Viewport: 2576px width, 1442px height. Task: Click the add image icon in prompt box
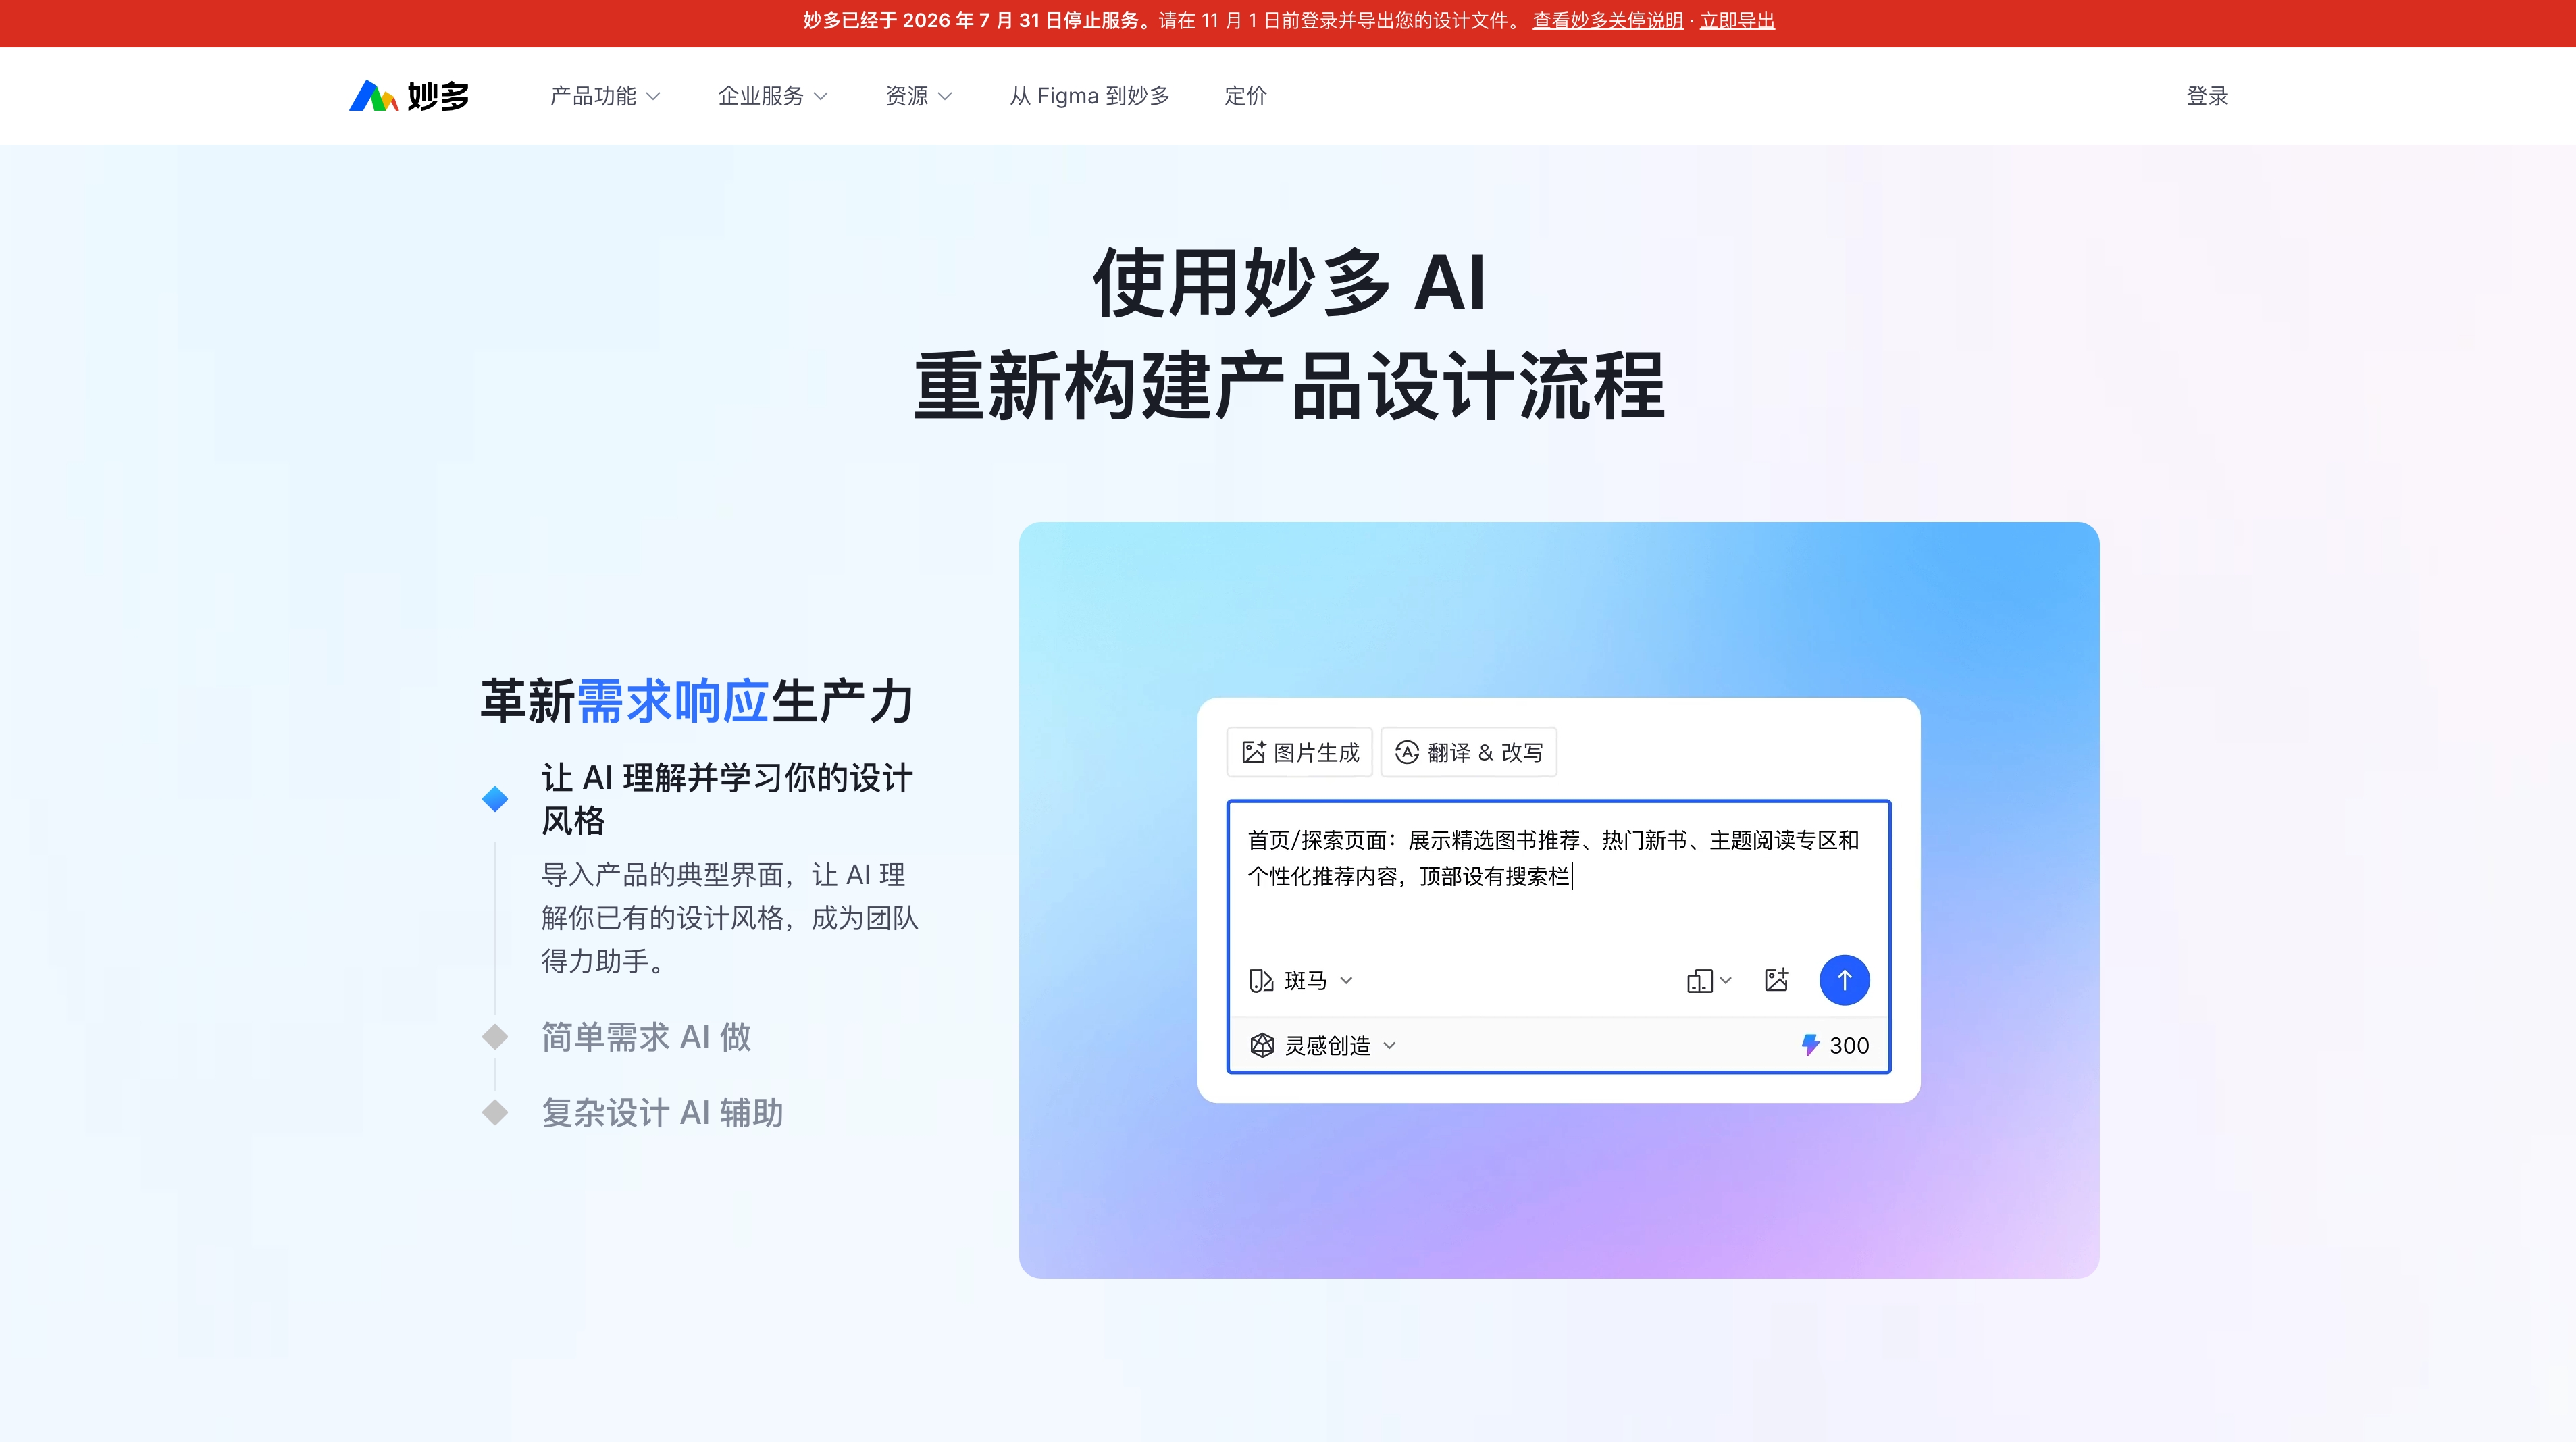pyautogui.click(x=1776, y=980)
